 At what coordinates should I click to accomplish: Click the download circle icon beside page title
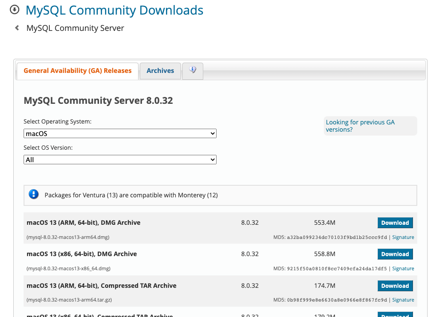click(x=15, y=10)
